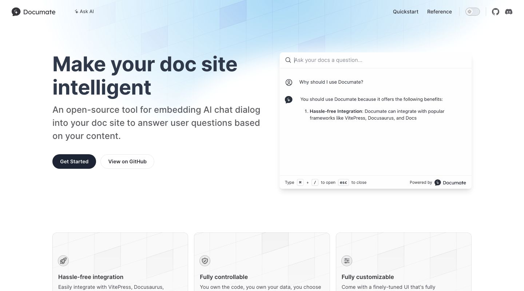Select the 'Hassle-free integration' card heading

pyautogui.click(x=91, y=277)
